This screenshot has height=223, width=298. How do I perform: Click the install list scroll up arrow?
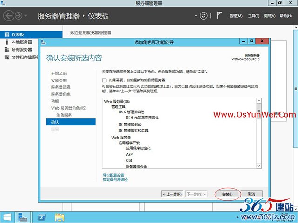(x=259, y=100)
